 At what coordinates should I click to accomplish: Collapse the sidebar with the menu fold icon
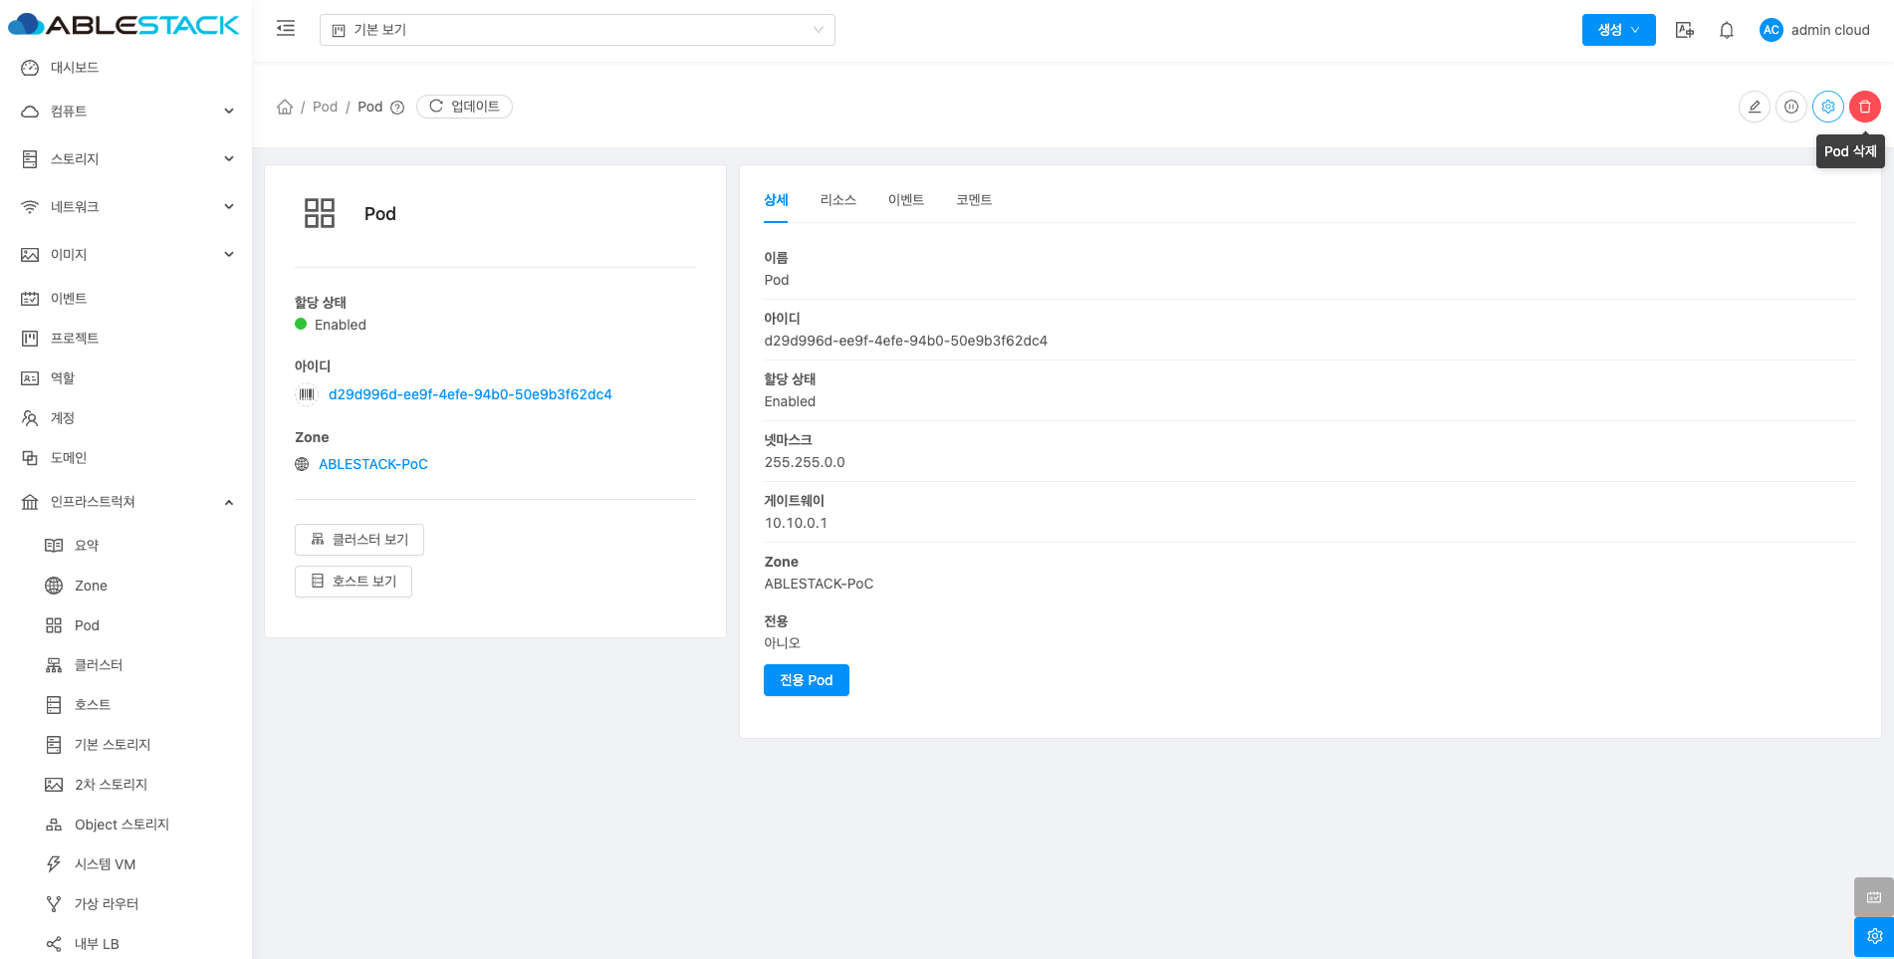(286, 29)
